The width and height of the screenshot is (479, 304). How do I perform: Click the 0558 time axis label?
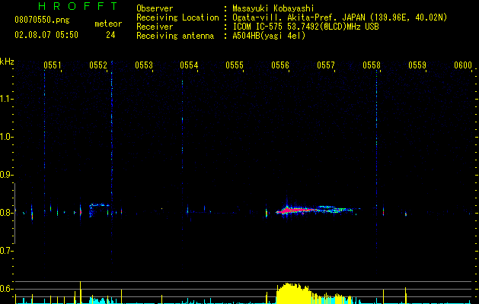(372, 65)
